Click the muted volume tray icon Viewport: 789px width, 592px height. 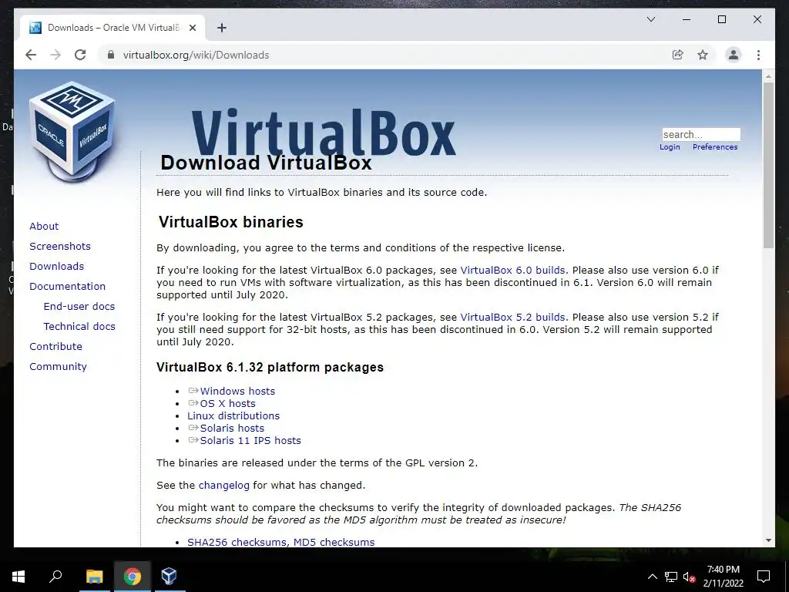689,577
